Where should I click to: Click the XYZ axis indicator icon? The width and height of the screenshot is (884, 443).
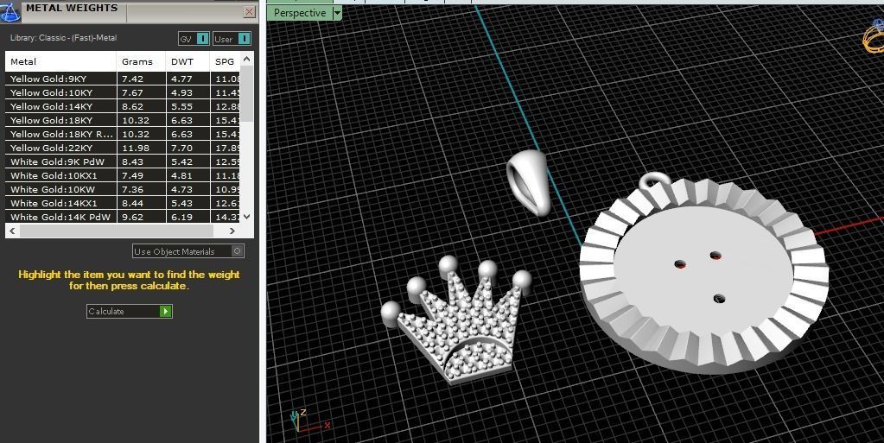click(x=308, y=421)
